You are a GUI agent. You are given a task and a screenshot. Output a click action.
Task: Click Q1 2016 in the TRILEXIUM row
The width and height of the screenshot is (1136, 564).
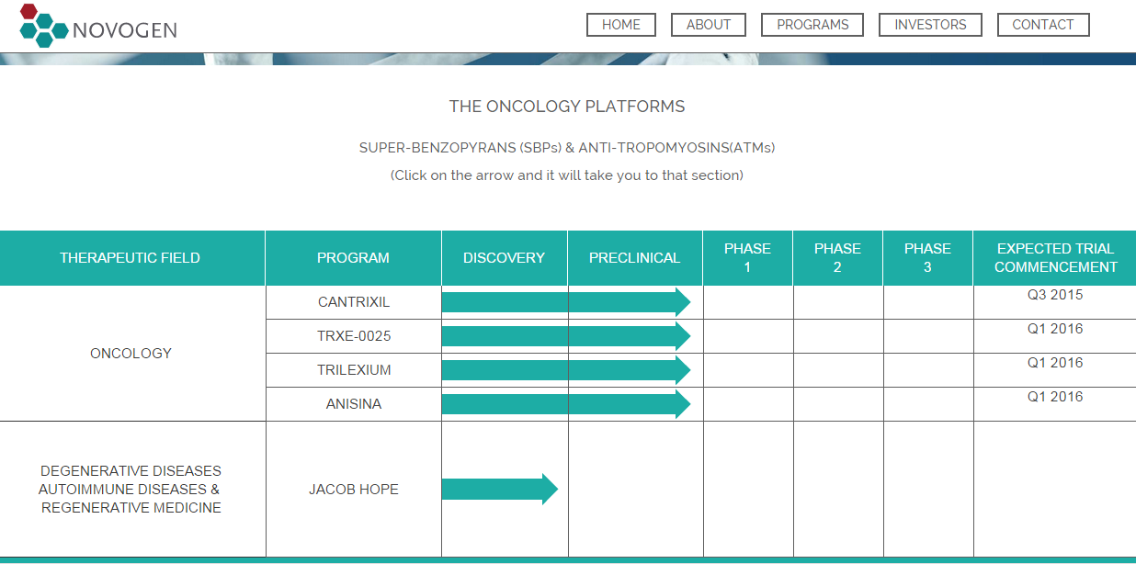tap(1055, 363)
